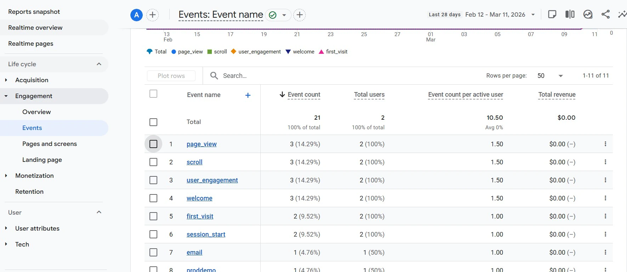Open the Rows per page dropdown
Image resolution: width=627 pixels, height=272 pixels.
point(550,76)
